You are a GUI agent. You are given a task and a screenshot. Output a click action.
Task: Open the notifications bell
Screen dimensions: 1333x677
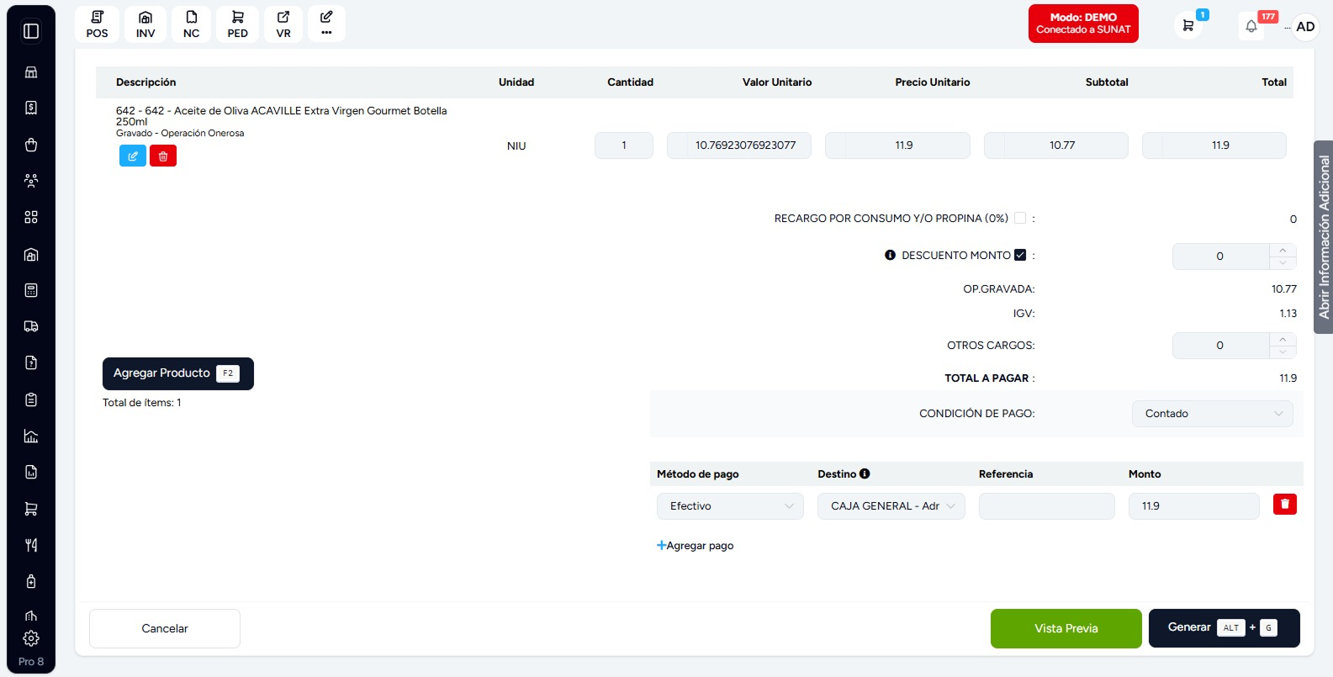coord(1251,26)
